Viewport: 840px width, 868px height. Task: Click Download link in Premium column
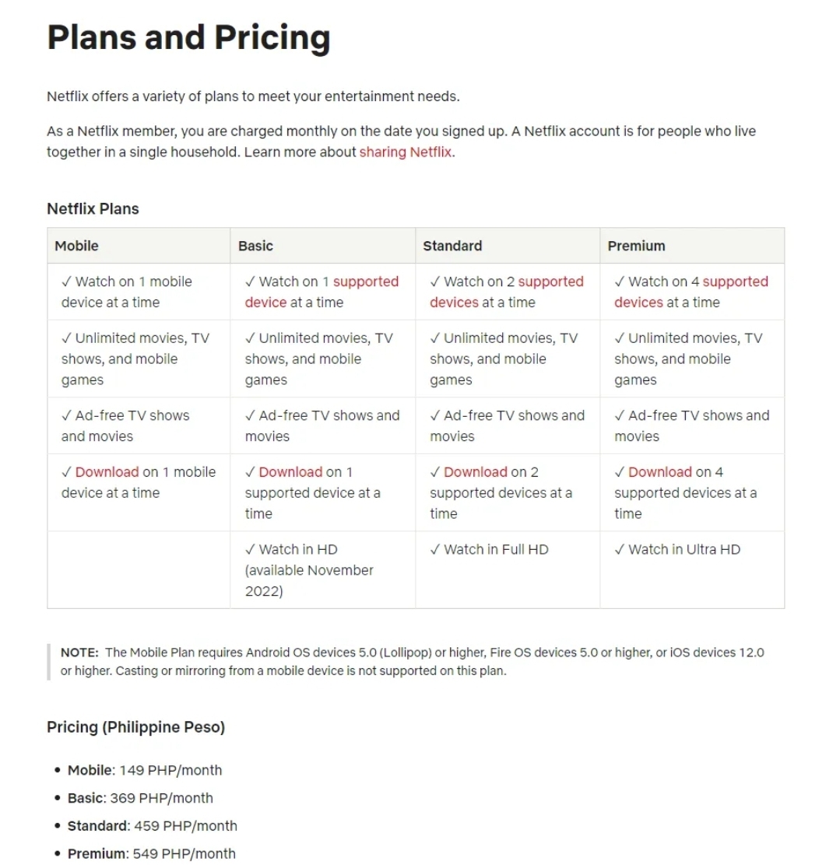click(x=660, y=472)
